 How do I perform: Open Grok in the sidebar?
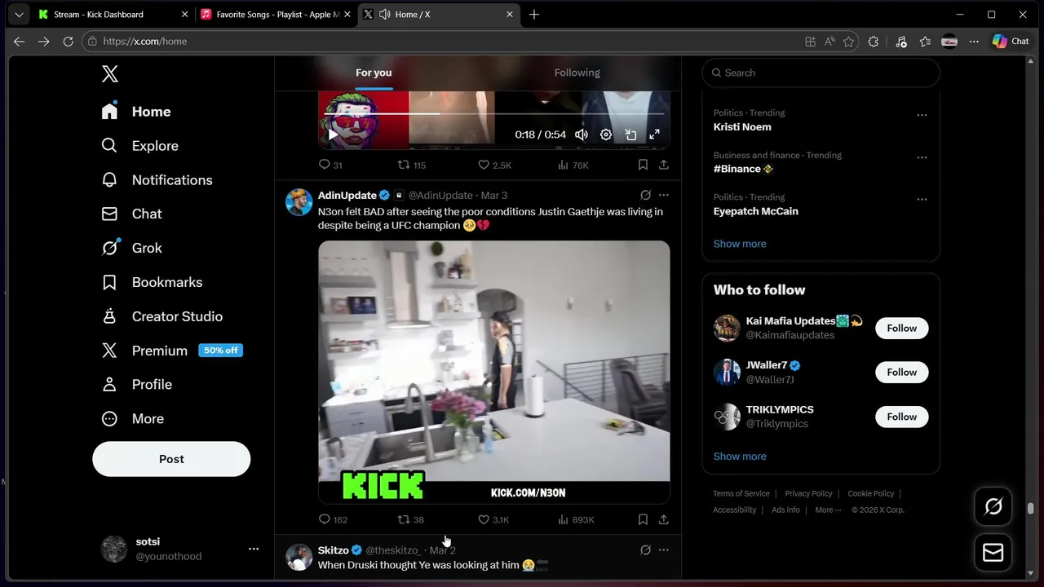131,248
